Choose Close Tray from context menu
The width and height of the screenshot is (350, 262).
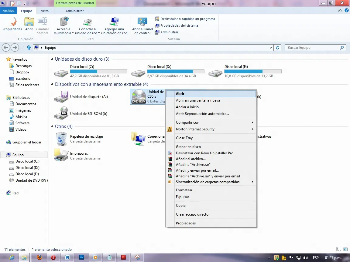(211, 138)
